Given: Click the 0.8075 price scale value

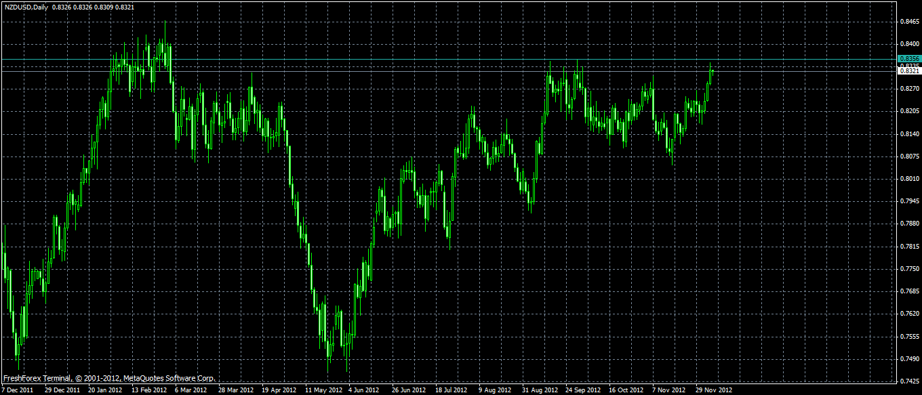Looking at the screenshot, I should (909, 157).
